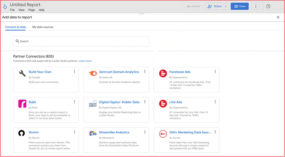
Task: Click the Reset button
Action: tap(194, 6)
